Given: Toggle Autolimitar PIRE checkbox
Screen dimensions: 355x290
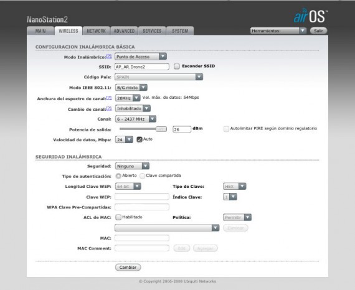Looking at the screenshot, I should (x=226, y=129).
